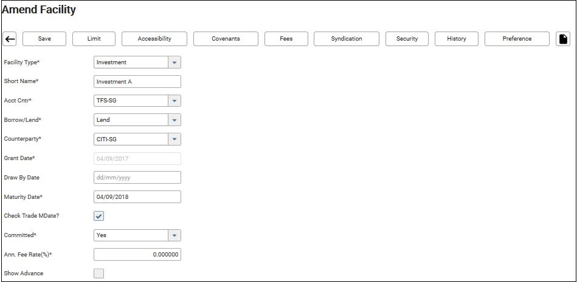Viewport: 577px width, 282px height.
Task: Click the Fees button
Action: pyautogui.click(x=286, y=39)
